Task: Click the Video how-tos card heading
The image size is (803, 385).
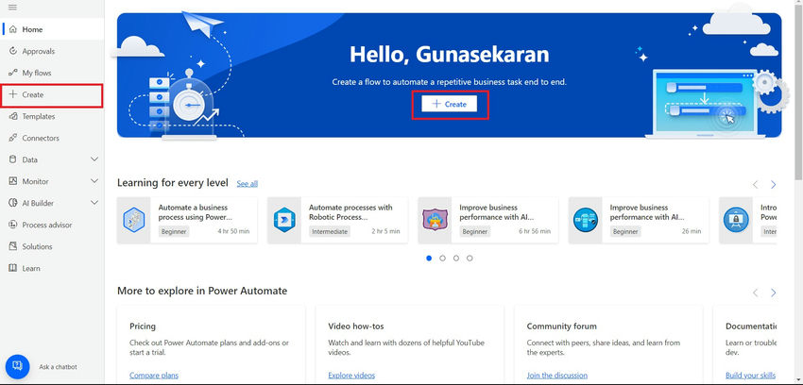Action: pyautogui.click(x=356, y=326)
